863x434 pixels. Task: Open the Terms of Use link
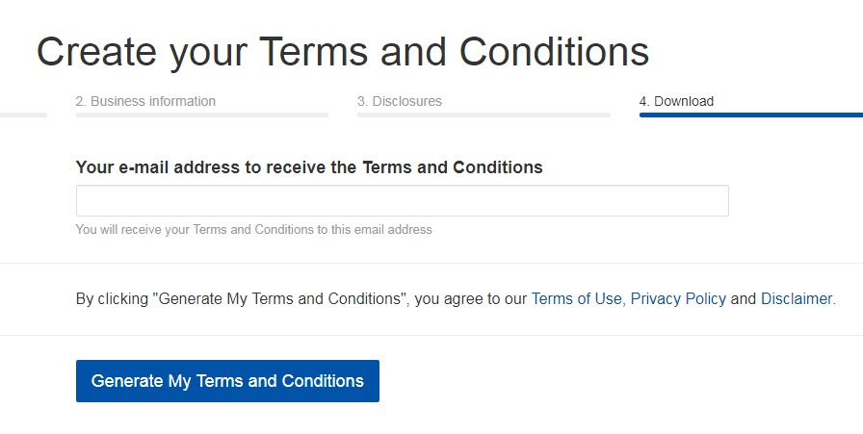coord(576,298)
